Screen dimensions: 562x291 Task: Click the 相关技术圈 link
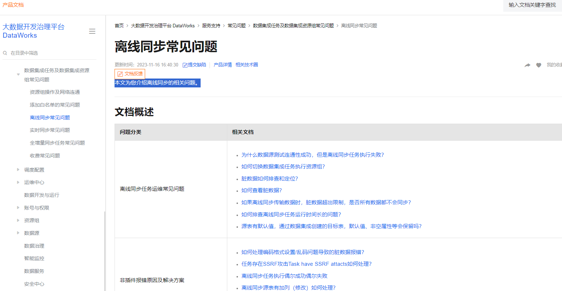pyautogui.click(x=247, y=65)
